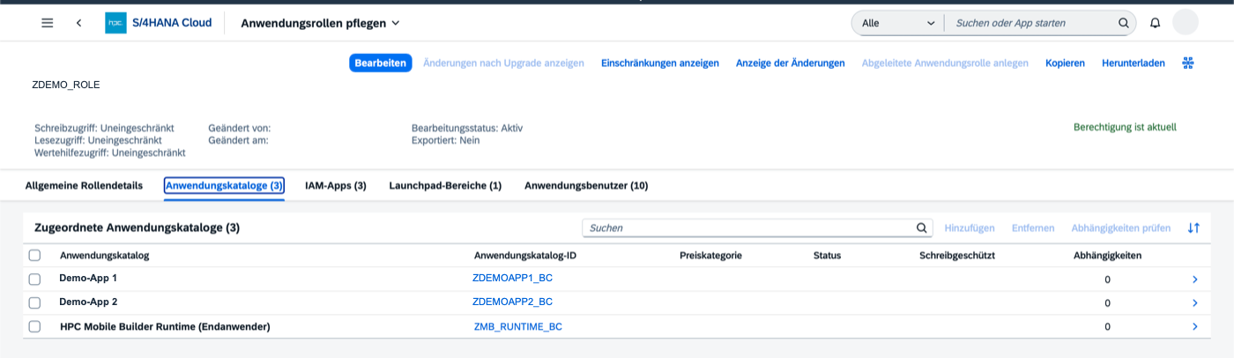This screenshot has height=358, width=1234.
Task: Click the Herunterladen button
Action: click(x=1134, y=63)
